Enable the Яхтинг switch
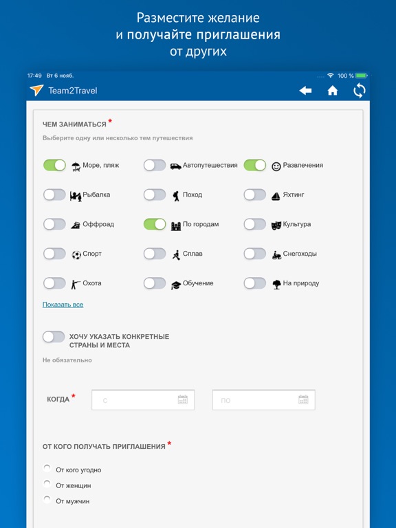Image resolution: width=396 pixels, height=528 pixels. tap(255, 195)
